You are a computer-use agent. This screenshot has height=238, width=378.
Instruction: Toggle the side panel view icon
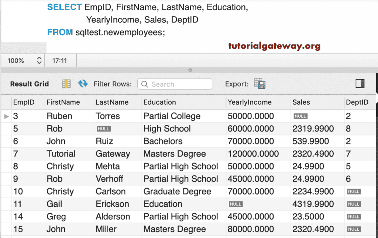click(360, 84)
